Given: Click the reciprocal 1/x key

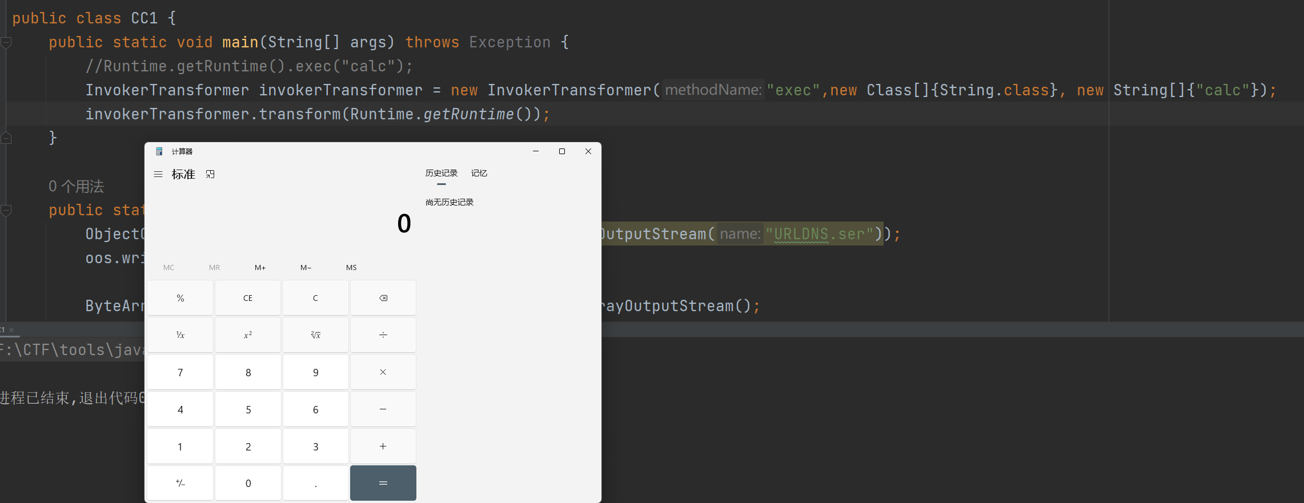Looking at the screenshot, I should click(180, 335).
